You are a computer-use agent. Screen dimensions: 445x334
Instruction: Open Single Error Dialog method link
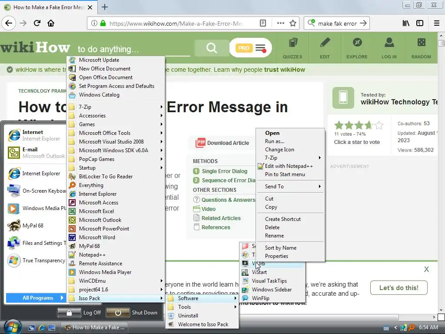tap(224, 171)
